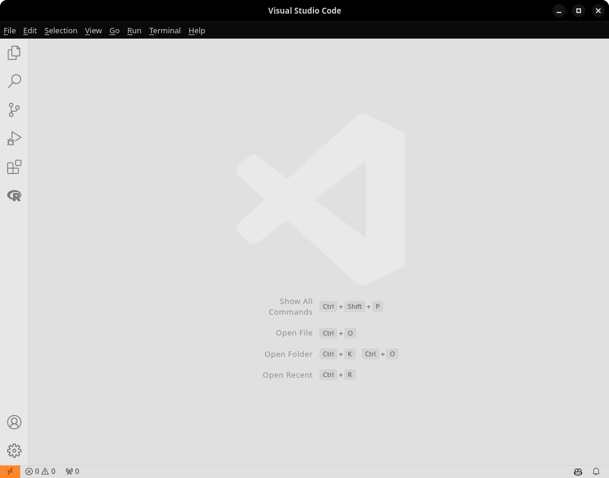Open the View menu
This screenshot has width=609, height=478.
tap(93, 30)
